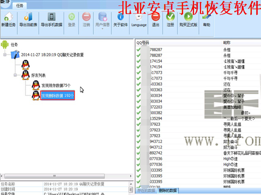261x195 pixels.
Task: Select the first High∅速 nickname cell
Action: (230, 159)
